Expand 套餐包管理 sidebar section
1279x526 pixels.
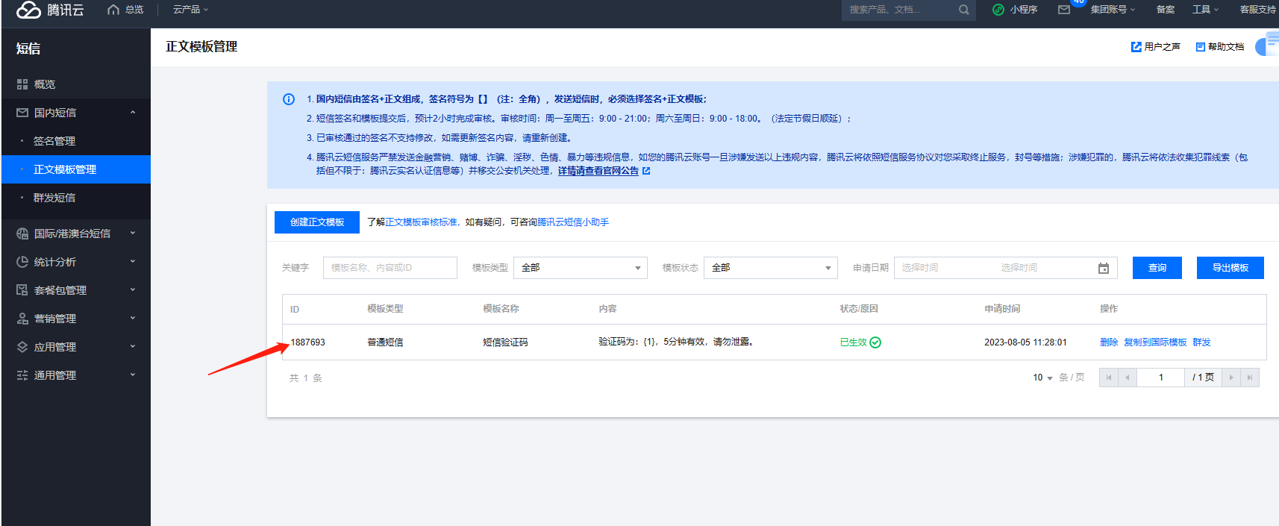pos(76,290)
